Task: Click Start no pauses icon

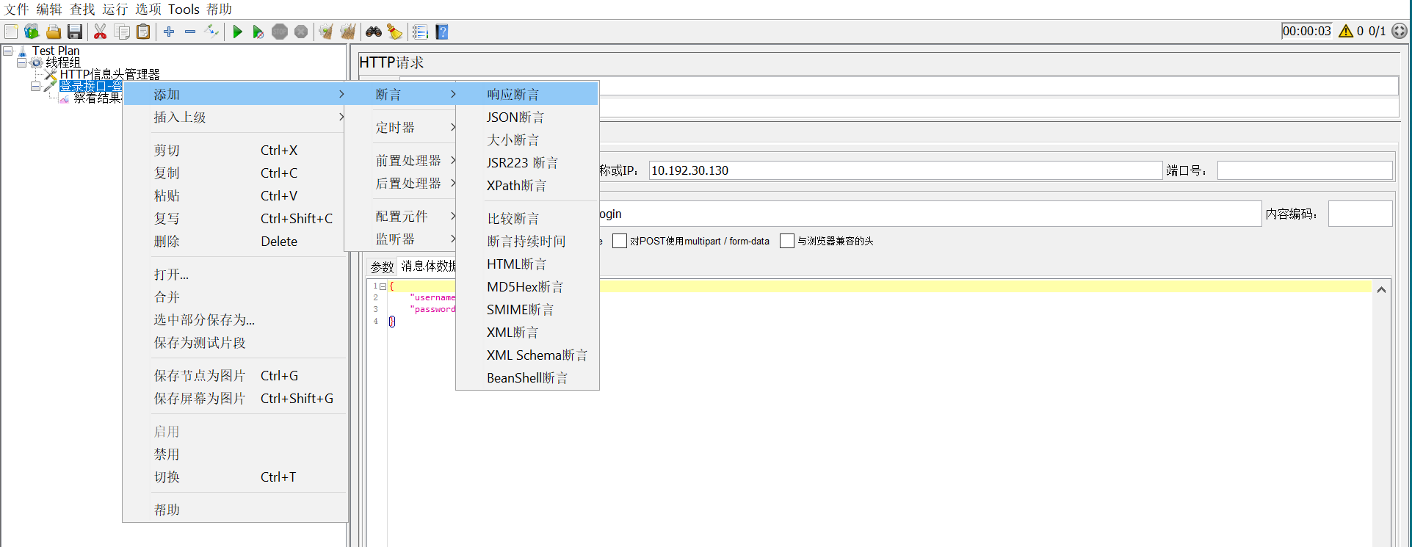Action: (258, 32)
